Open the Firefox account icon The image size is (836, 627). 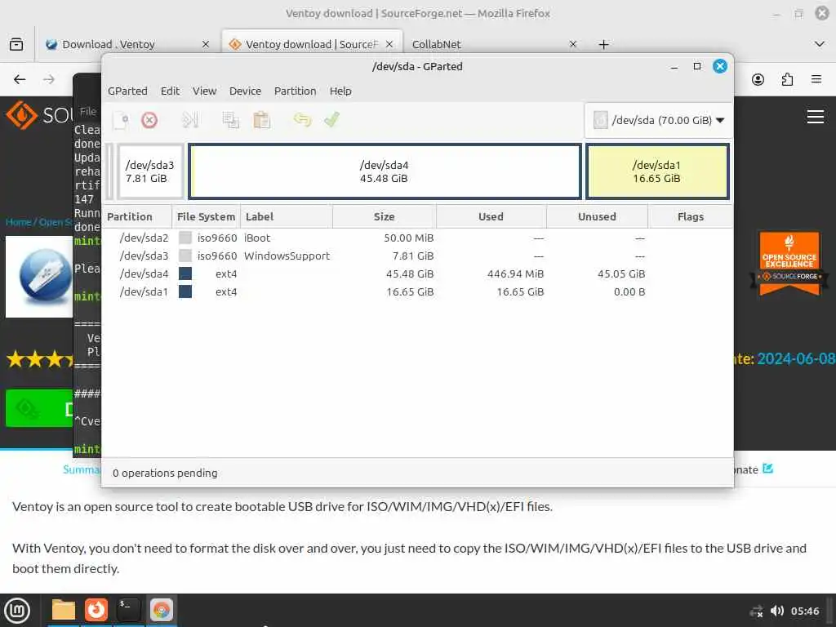point(758,79)
